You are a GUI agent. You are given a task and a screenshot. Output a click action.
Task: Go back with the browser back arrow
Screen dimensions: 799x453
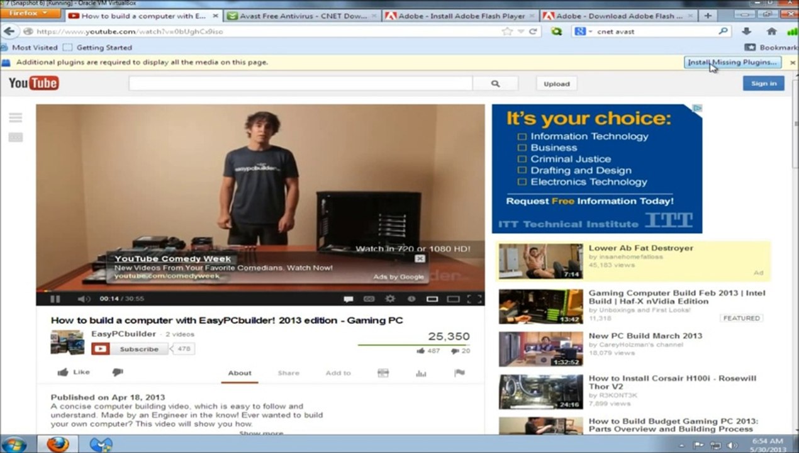(x=9, y=31)
